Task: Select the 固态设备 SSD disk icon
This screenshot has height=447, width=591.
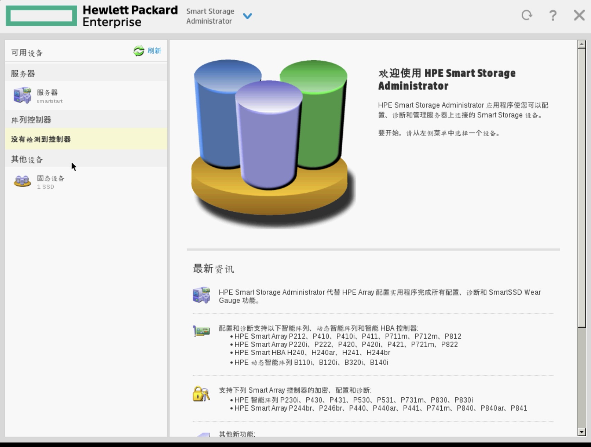Action: 22,181
